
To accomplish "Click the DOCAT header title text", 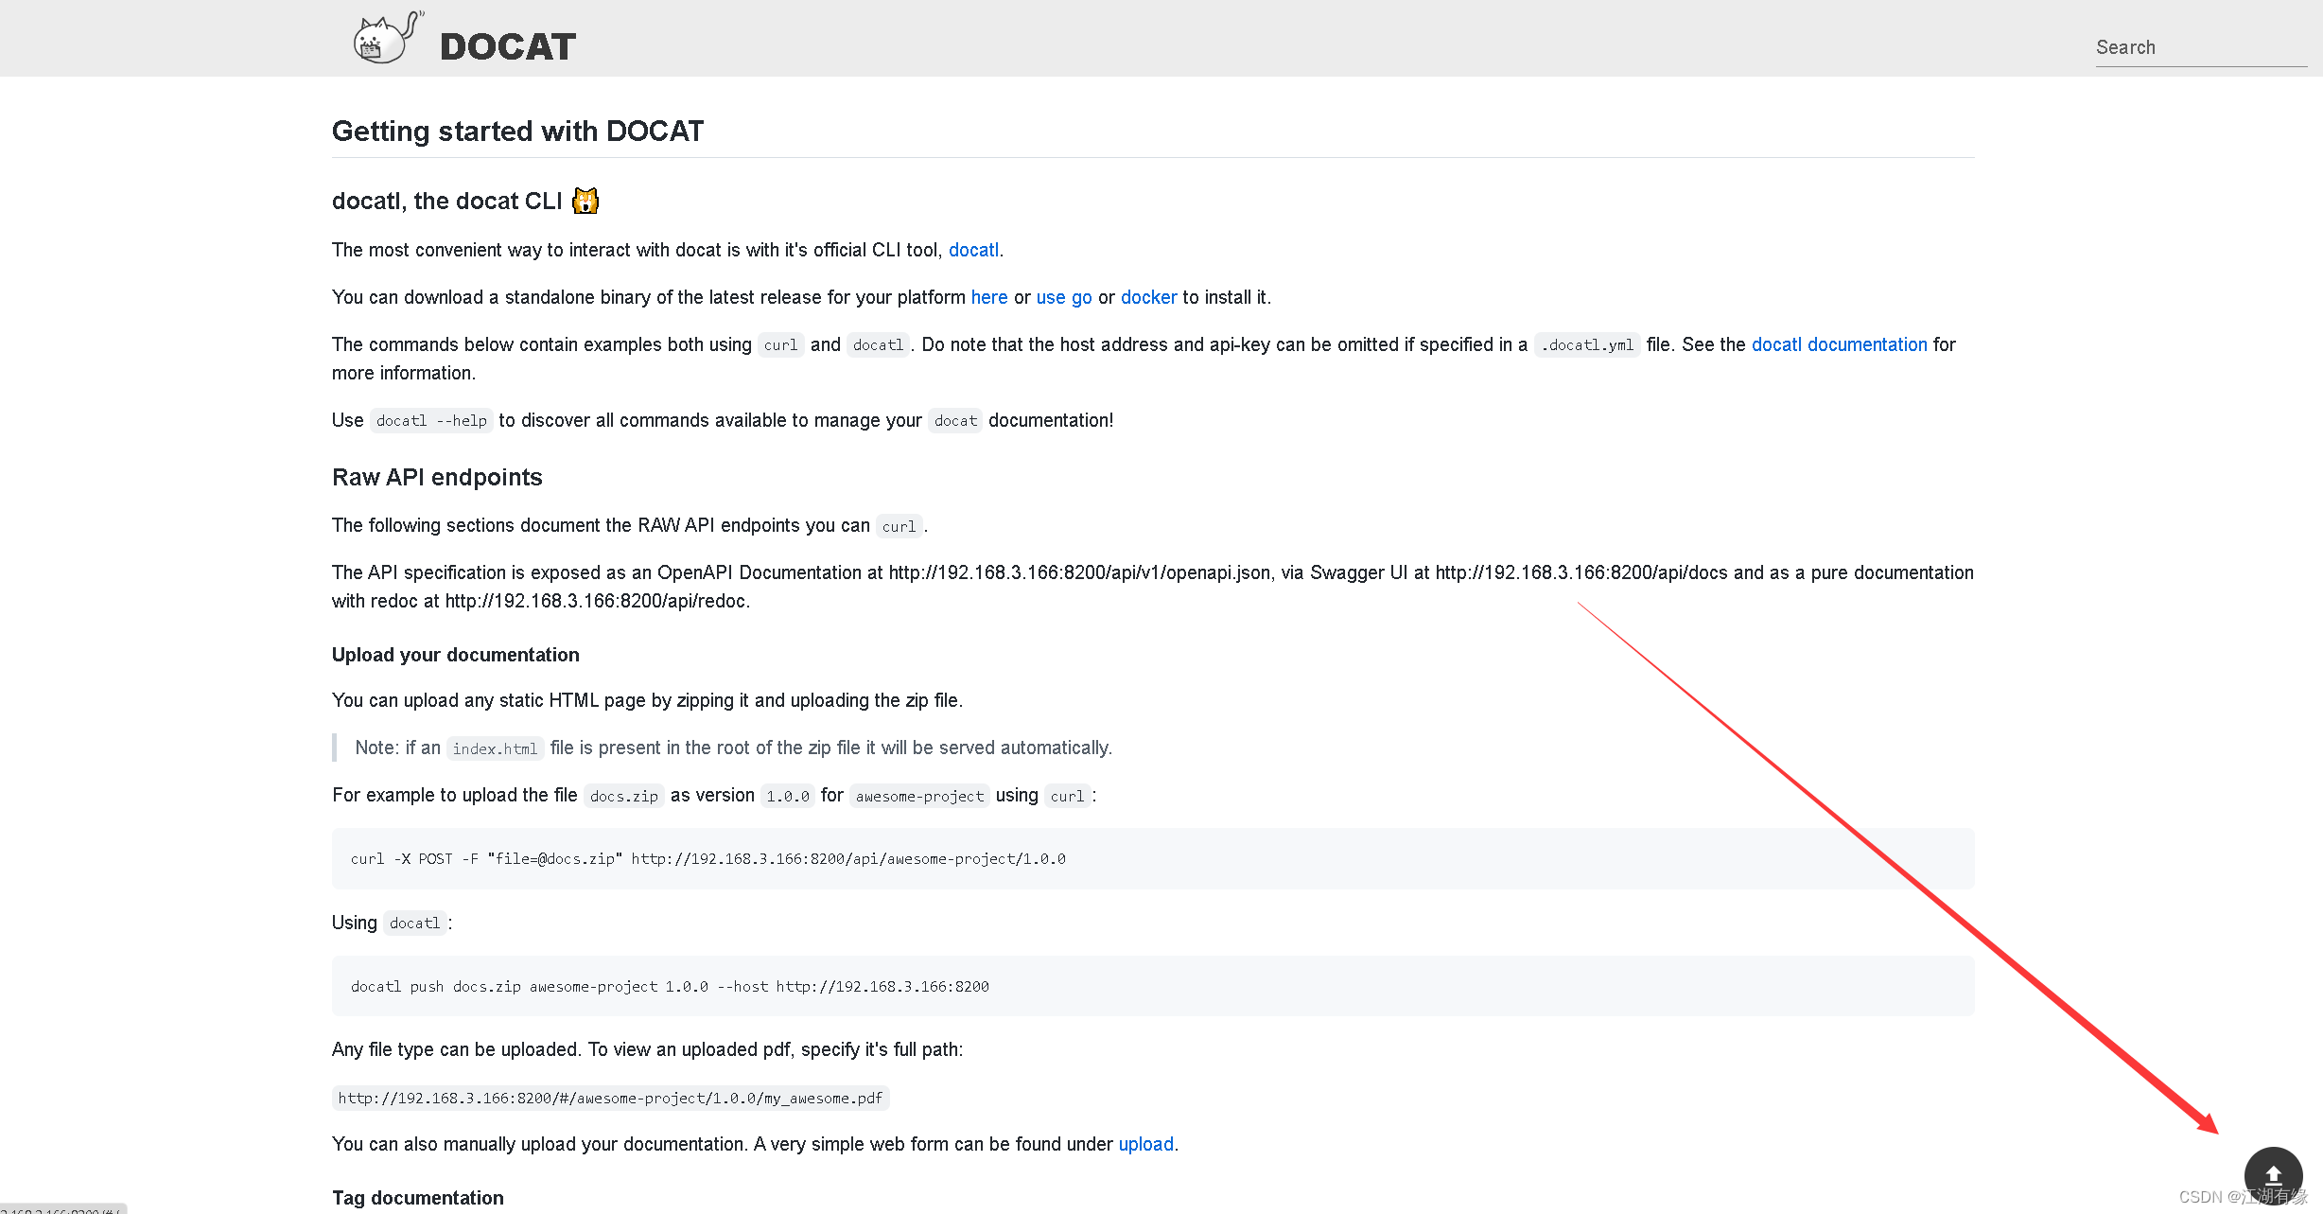I will [x=508, y=46].
